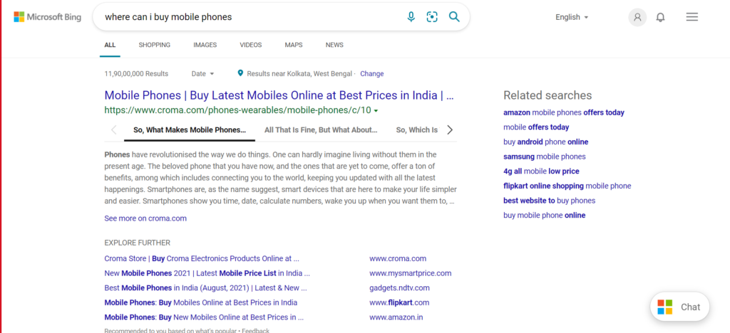Search related 'buy mobile phone online'

click(544, 216)
